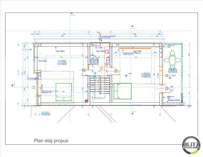Click the right room CAMERA label
This screenshot has height=157, width=203.
coord(146,74)
